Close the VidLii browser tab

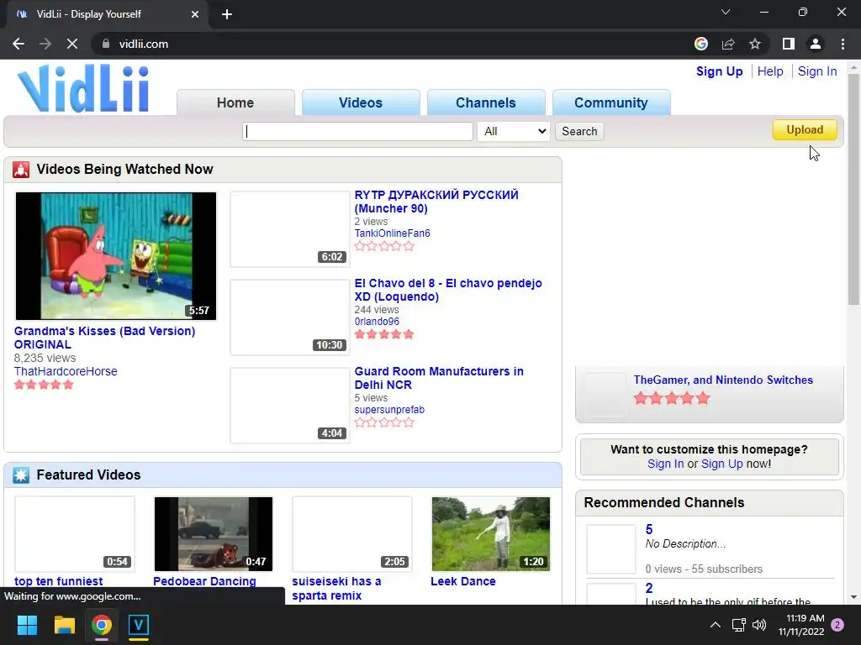(x=195, y=14)
